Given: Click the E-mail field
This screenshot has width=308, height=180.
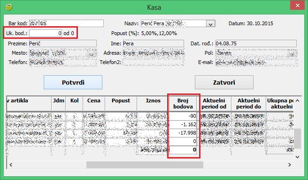Looking at the screenshot, I should coord(256,62).
